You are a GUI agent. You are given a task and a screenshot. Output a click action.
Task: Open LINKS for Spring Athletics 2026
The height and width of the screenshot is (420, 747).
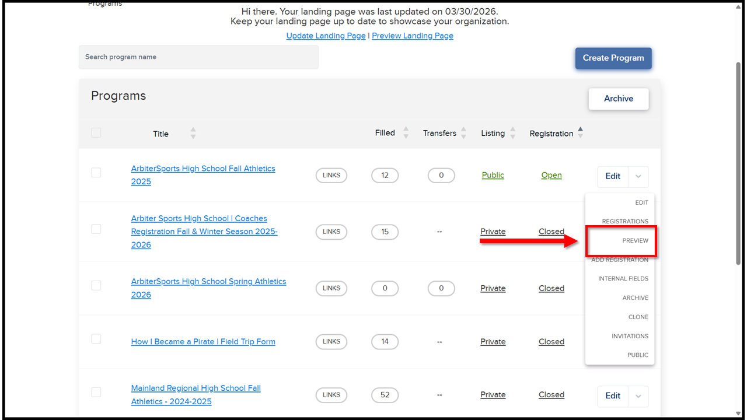click(x=331, y=288)
